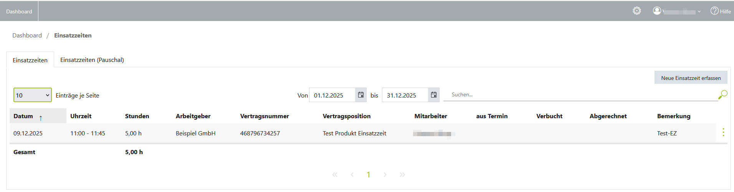This screenshot has height=192, width=734.
Task: Switch to Einsatzzeiten (Pauschal) tab
Action: 92,60
